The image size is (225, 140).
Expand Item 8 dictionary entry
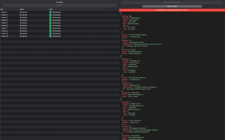click(2, 31)
